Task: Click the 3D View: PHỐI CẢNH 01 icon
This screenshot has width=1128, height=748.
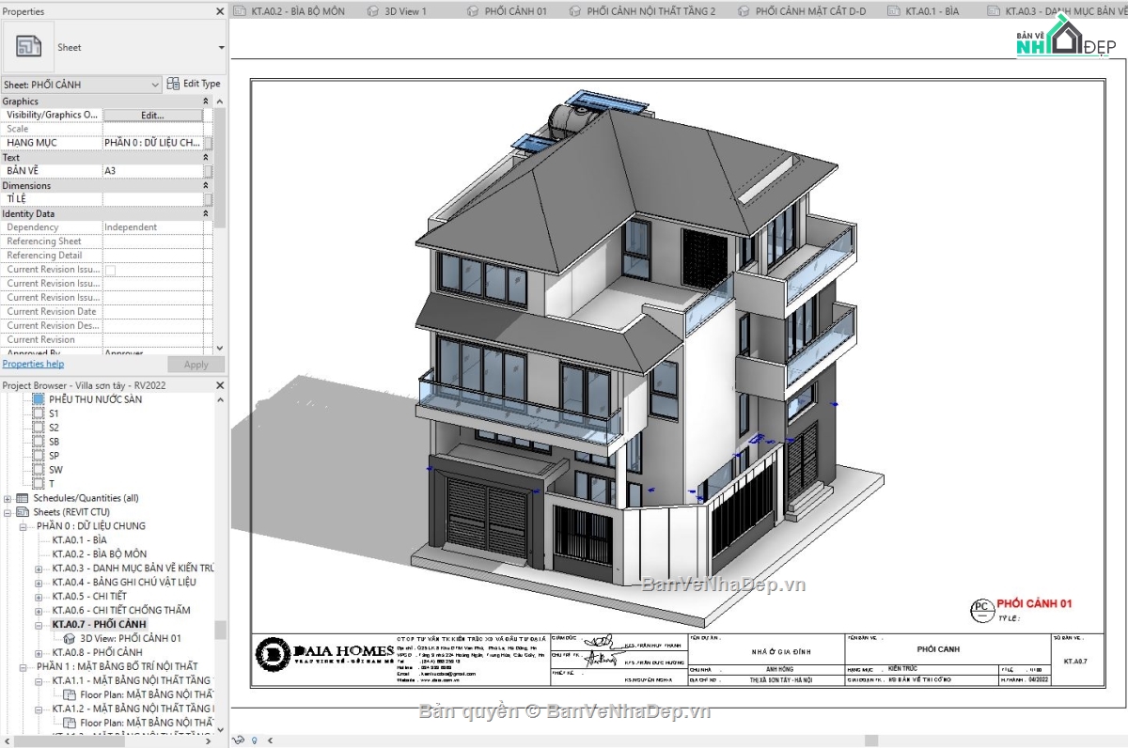Action: [x=70, y=638]
